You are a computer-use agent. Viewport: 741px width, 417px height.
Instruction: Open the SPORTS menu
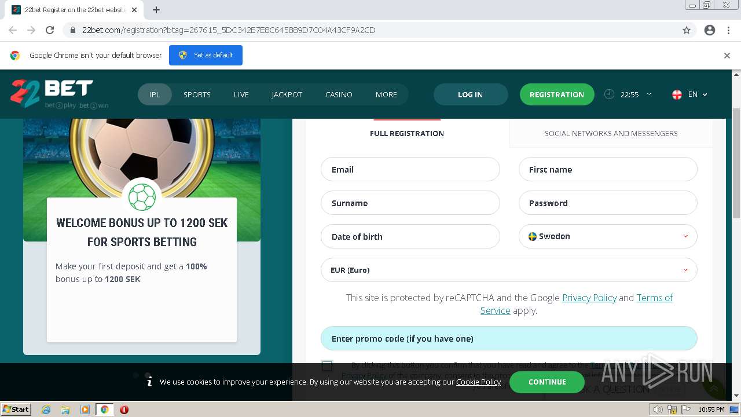pyautogui.click(x=197, y=94)
